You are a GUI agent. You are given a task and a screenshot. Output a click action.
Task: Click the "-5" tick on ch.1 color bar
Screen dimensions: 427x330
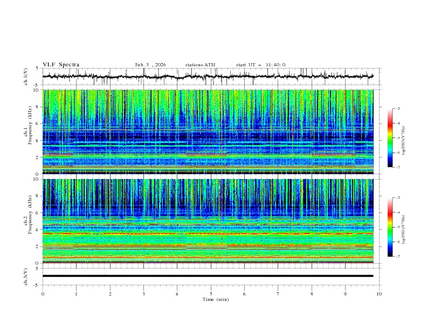tap(398, 138)
